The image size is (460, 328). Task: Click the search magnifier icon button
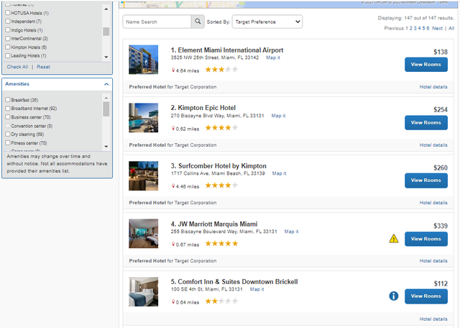point(198,22)
